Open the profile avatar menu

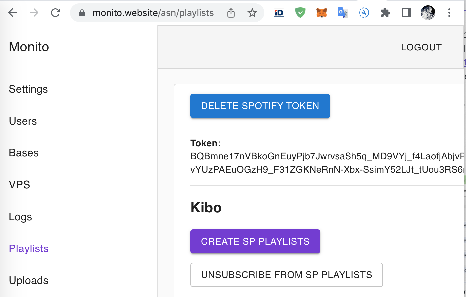(428, 13)
